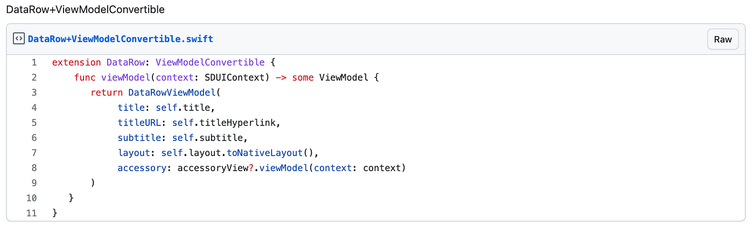The height and width of the screenshot is (226, 754).
Task: Select line number 10
Action: coord(31,198)
